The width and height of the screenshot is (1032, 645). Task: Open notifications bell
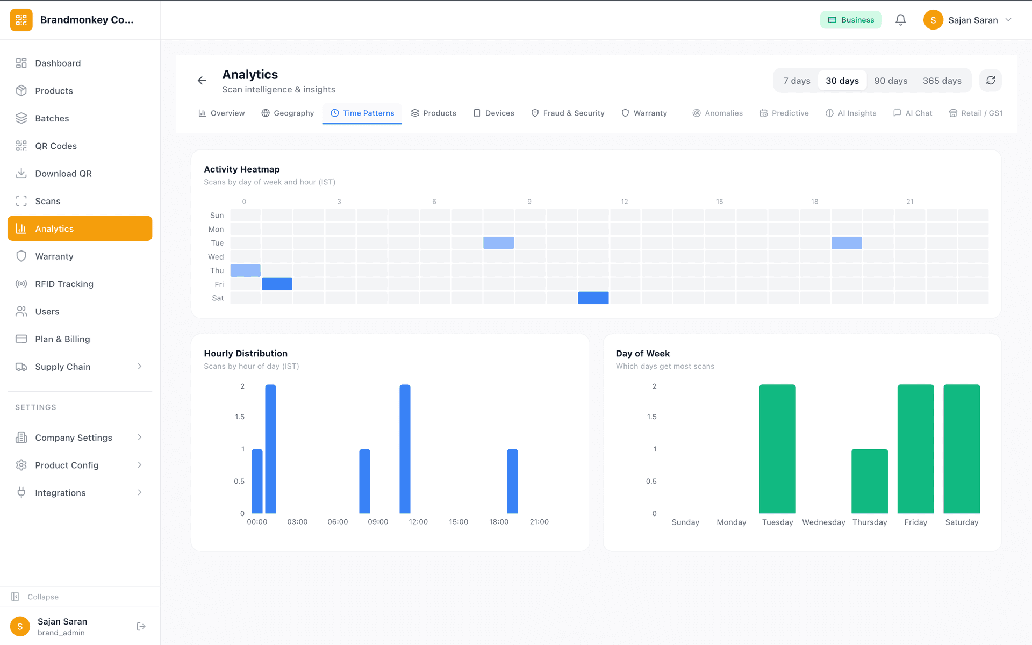[900, 19]
